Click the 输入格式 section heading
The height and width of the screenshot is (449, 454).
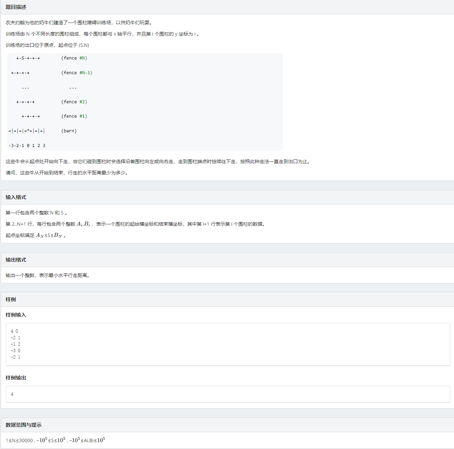coord(16,197)
